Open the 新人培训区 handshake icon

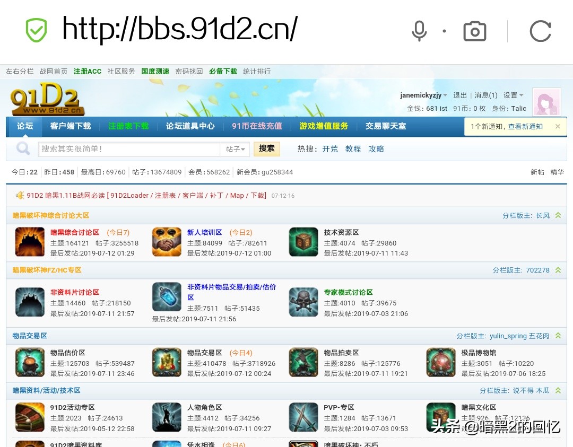[167, 242]
